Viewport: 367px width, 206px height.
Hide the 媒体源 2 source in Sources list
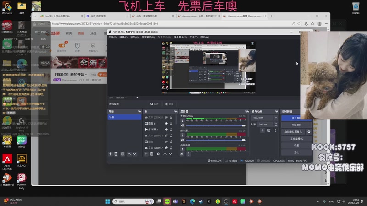[166, 130]
